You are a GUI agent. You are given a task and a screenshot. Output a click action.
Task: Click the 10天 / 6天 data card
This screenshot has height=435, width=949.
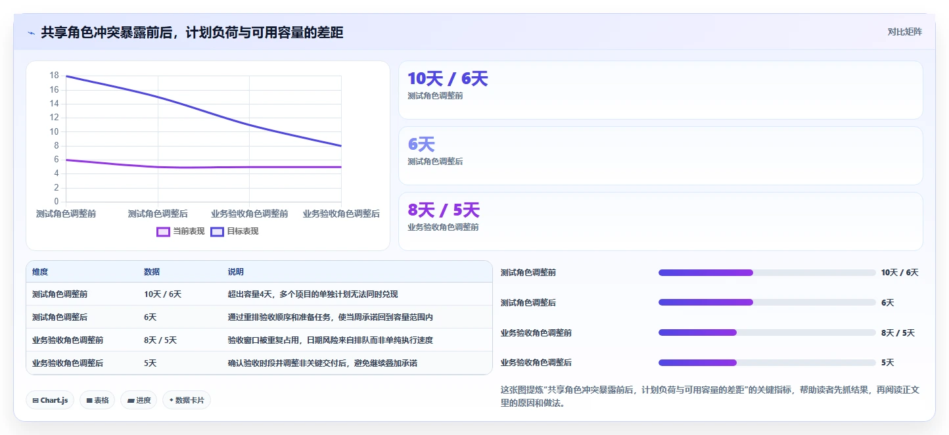(660, 90)
